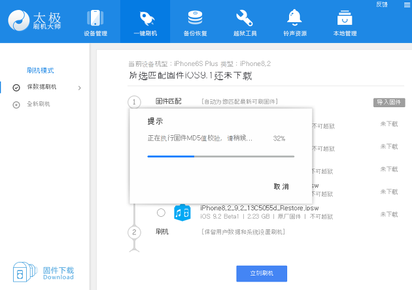Click the 固件下载 Download icon
Screen dimensions: 412x290
(24, 272)
